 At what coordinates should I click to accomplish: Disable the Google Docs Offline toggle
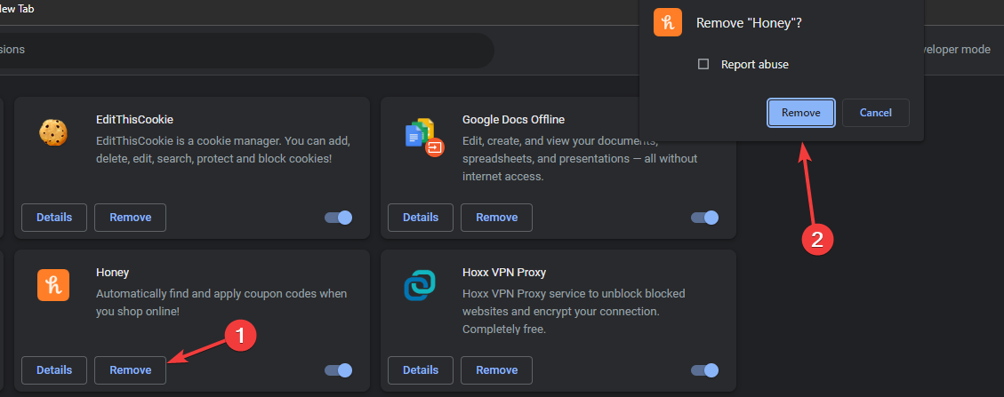[x=704, y=218]
